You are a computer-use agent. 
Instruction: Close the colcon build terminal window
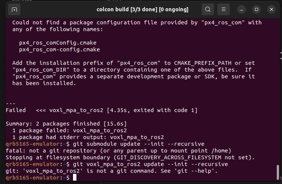tap(272, 9)
